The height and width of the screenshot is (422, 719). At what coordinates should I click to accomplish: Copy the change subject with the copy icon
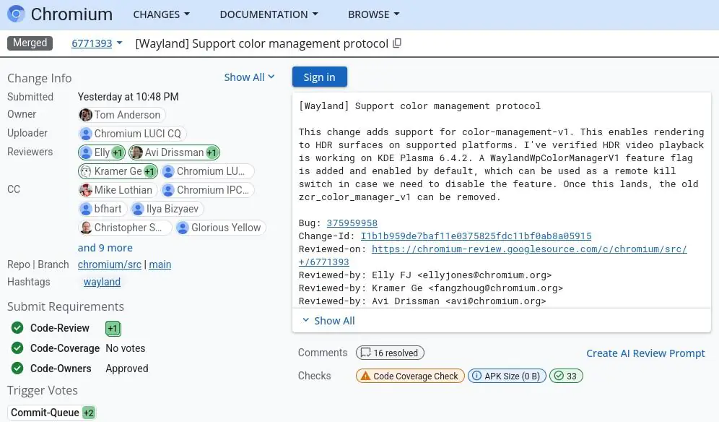[x=397, y=43]
